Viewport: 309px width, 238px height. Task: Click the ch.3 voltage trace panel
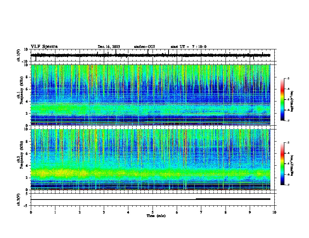[x=153, y=199]
